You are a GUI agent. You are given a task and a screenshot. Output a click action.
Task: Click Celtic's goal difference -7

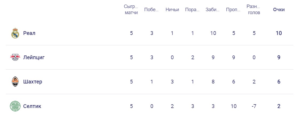(254, 106)
